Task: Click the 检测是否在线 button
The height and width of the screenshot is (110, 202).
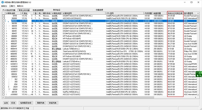Action: click(x=26, y=103)
